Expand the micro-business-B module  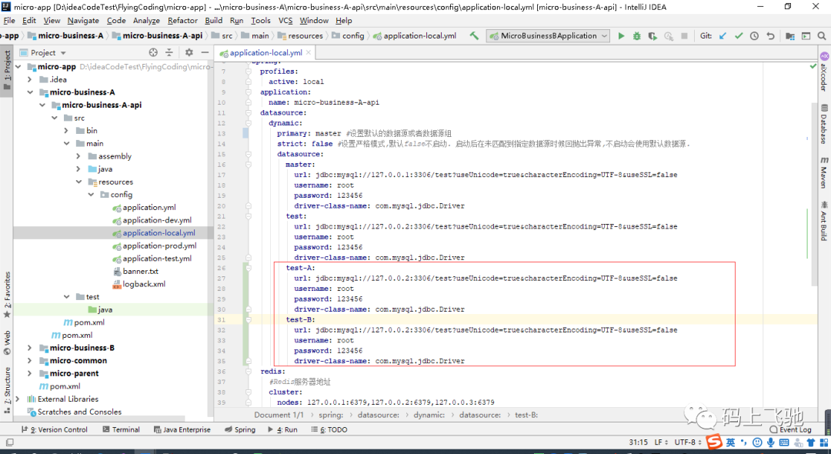(x=30, y=348)
